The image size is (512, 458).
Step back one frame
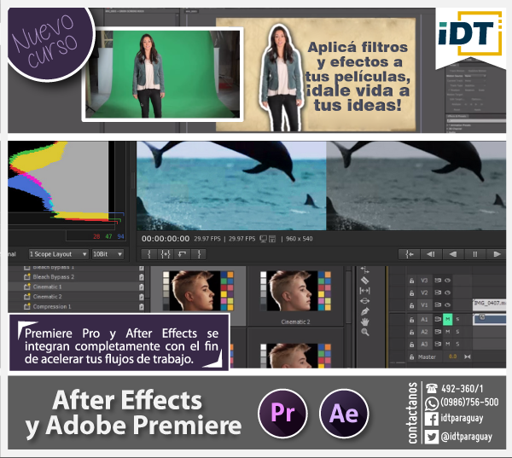pyautogui.click(x=431, y=254)
